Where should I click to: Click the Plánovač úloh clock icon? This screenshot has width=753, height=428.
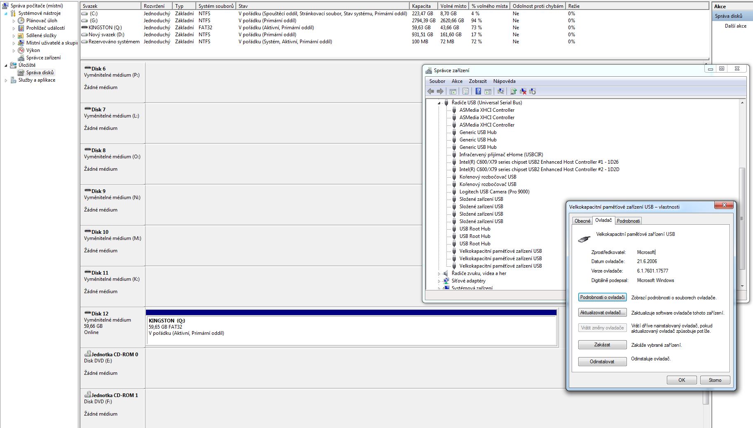21,21
